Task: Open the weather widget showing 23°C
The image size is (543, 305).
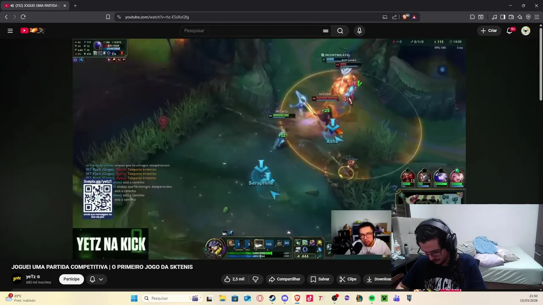Action: click(x=20, y=298)
